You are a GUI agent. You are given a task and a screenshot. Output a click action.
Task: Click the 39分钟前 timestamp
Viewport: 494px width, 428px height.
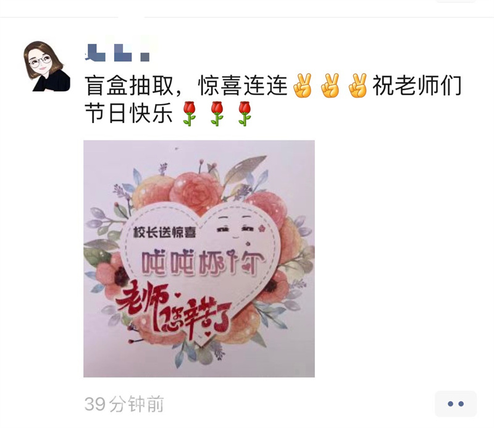click(x=124, y=404)
